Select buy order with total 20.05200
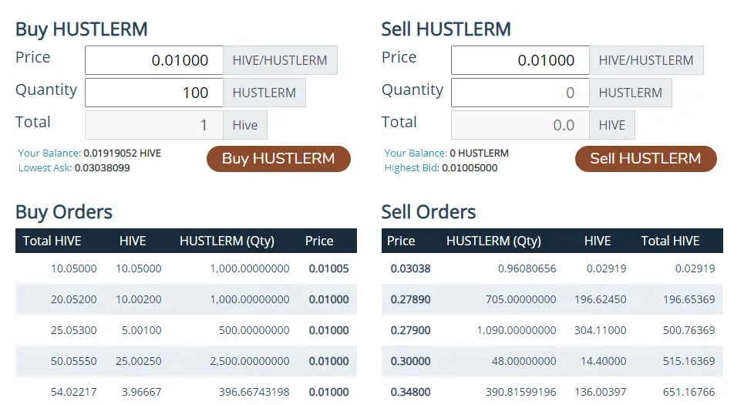The height and width of the screenshot is (405, 734). pos(186,299)
